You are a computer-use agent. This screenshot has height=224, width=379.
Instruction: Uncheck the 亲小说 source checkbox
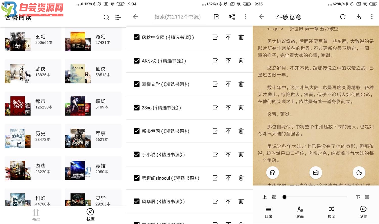pos(136,155)
